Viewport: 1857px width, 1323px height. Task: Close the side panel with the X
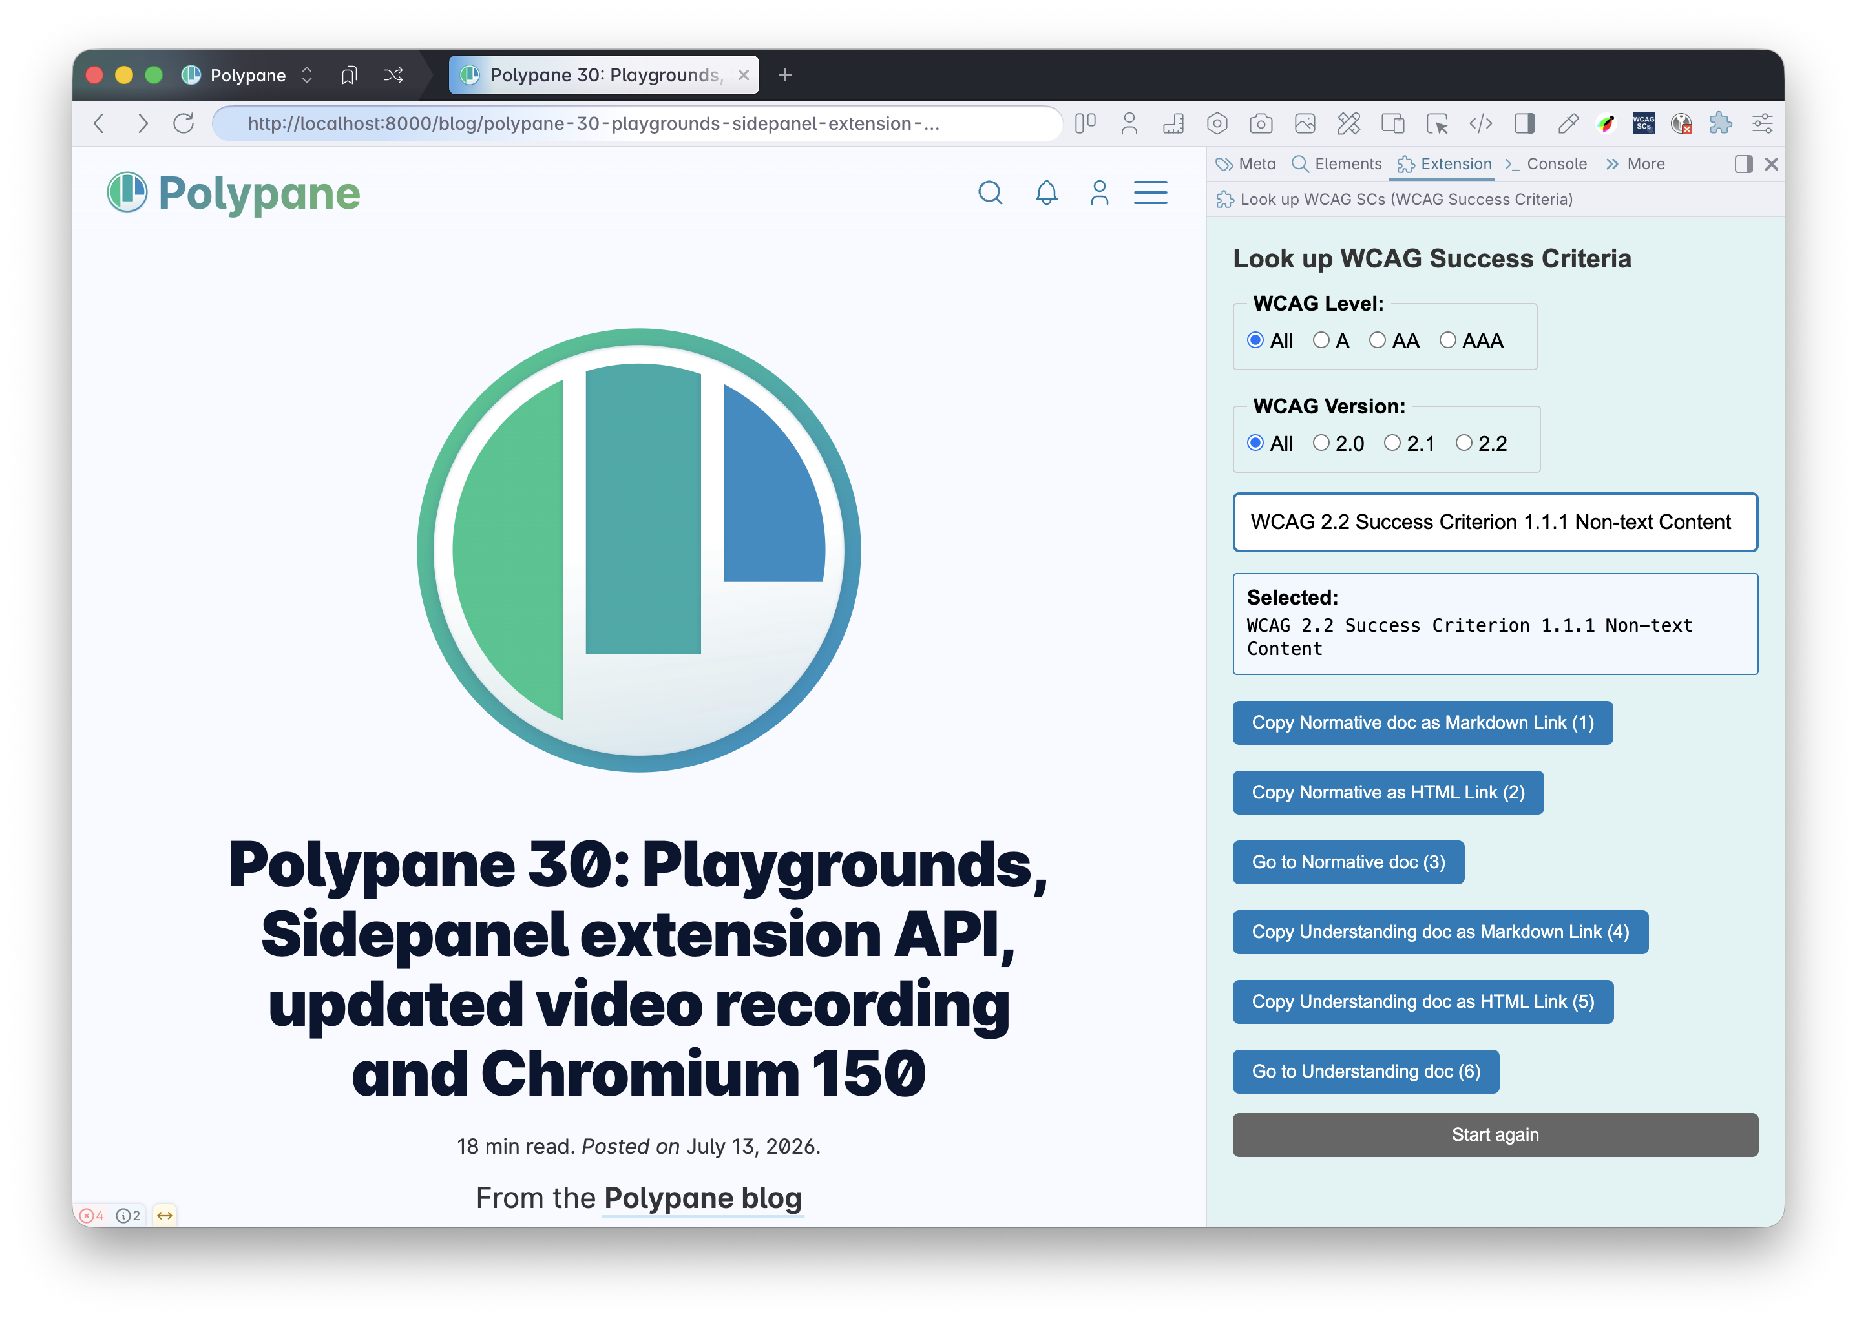(1772, 163)
